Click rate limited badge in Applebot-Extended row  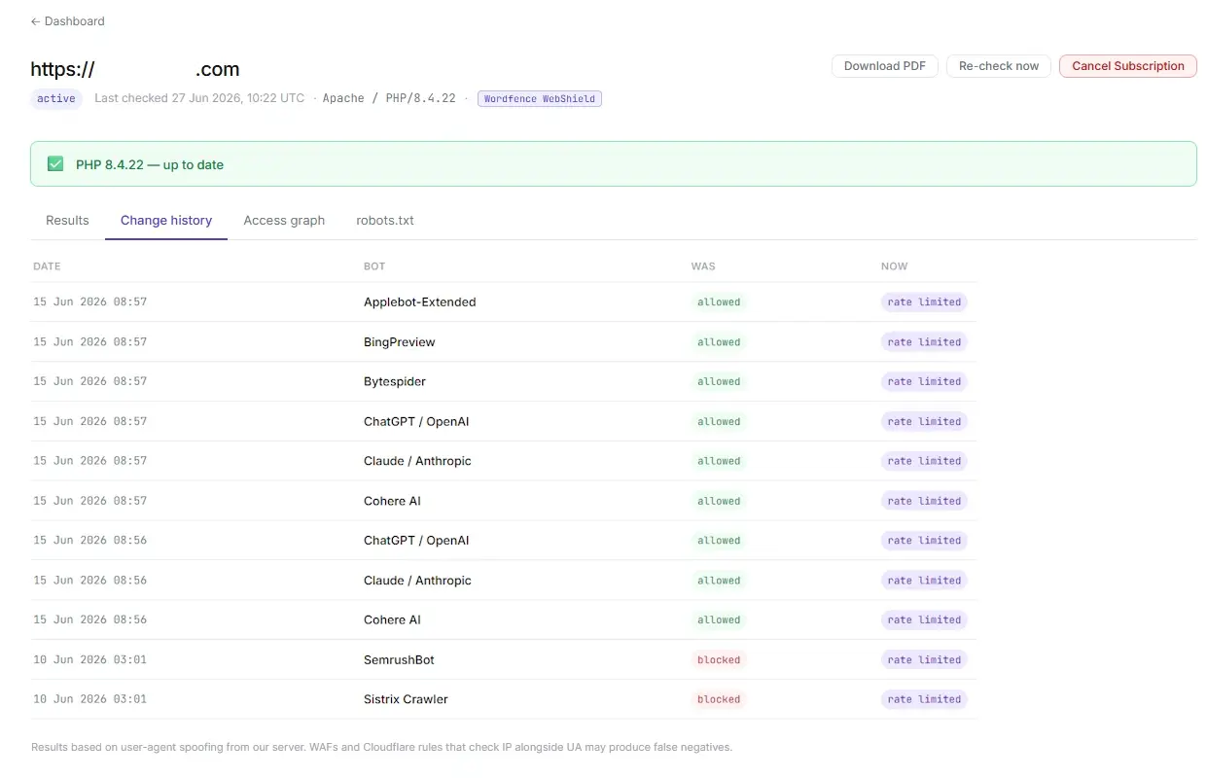[x=924, y=302]
